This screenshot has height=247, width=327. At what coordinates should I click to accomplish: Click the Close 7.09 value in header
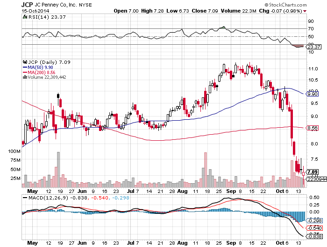(205, 11)
